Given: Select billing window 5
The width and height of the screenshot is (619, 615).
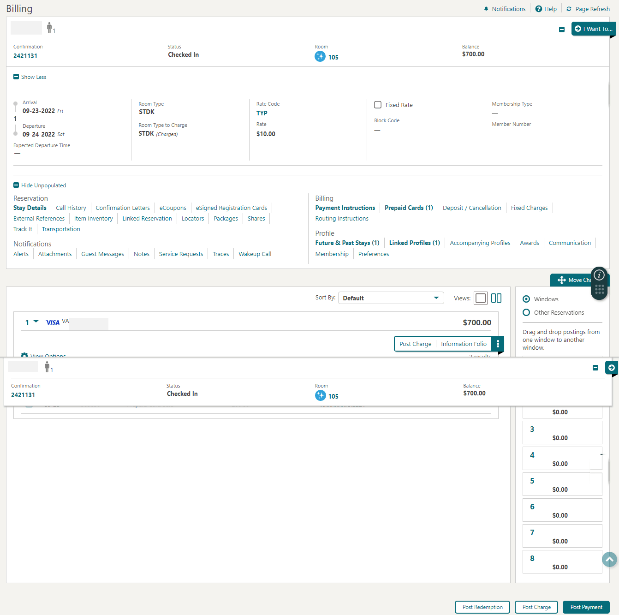Looking at the screenshot, I should coord(562,484).
